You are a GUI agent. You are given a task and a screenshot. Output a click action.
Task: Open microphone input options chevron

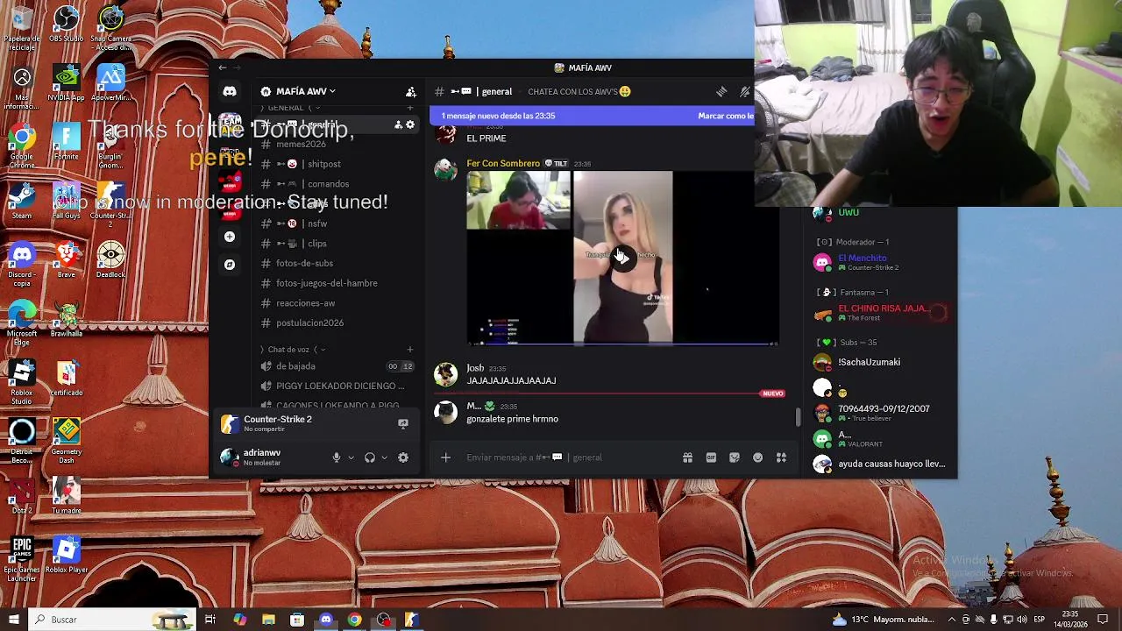point(351,457)
